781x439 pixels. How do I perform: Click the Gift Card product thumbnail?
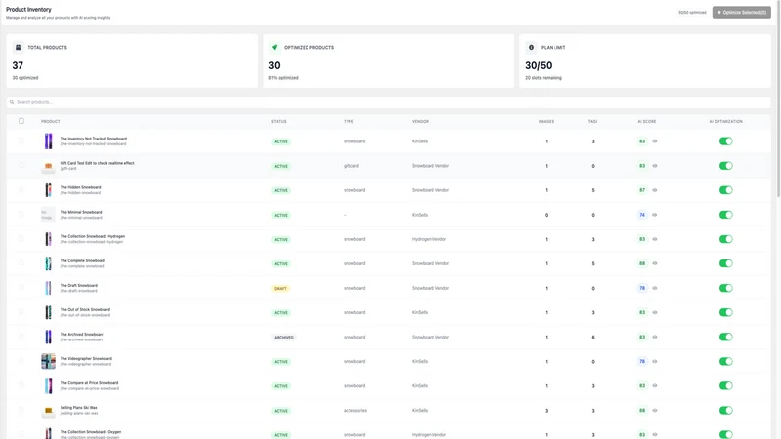[x=48, y=166]
